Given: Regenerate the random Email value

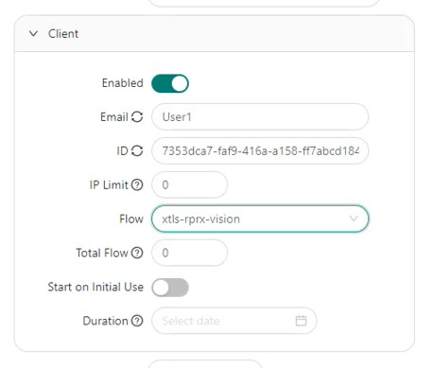Looking at the screenshot, I should pos(137,117).
